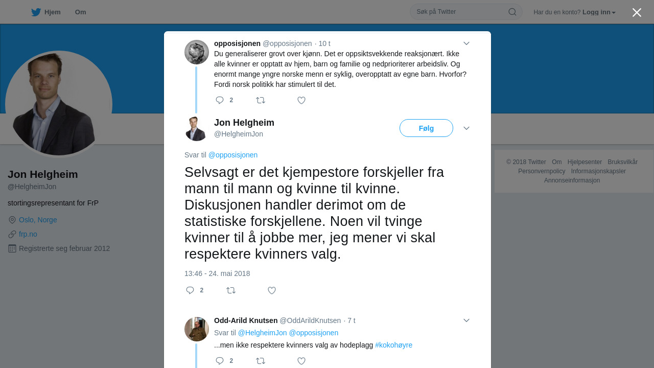Open the Om menu item in the top bar
This screenshot has height=368, width=654.
coord(80,12)
